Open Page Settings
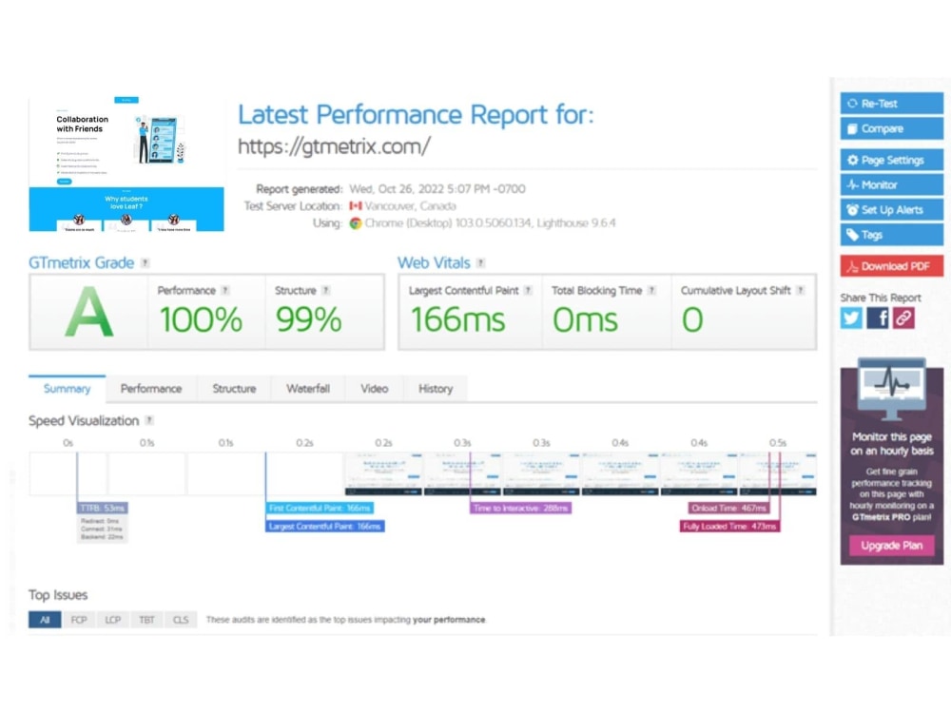 [891, 160]
